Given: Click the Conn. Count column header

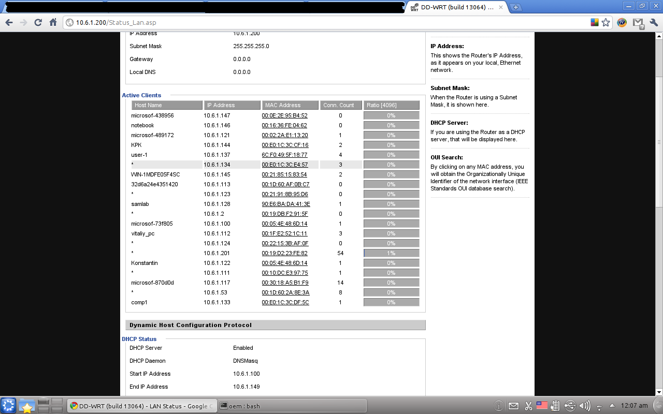Looking at the screenshot, I should click(x=341, y=105).
